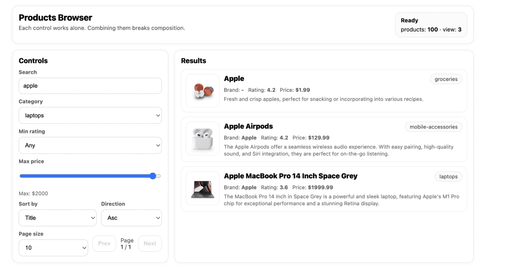The height and width of the screenshot is (276, 528).
Task: Open the Category dropdown showing laptops
Action: (90, 115)
